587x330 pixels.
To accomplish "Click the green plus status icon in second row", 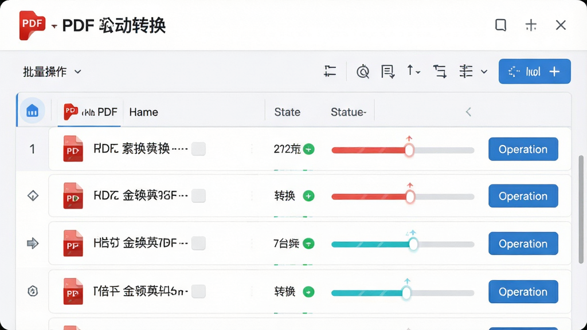I will tap(308, 196).
